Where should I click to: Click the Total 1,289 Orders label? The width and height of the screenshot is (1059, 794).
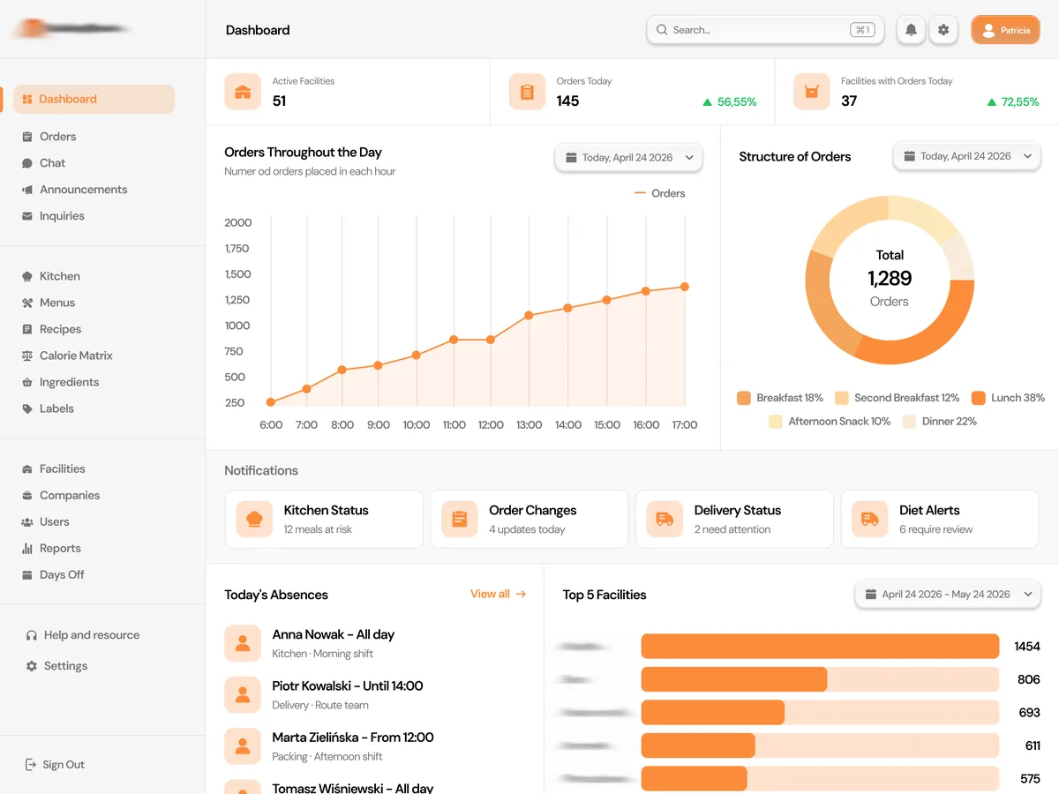pos(890,278)
